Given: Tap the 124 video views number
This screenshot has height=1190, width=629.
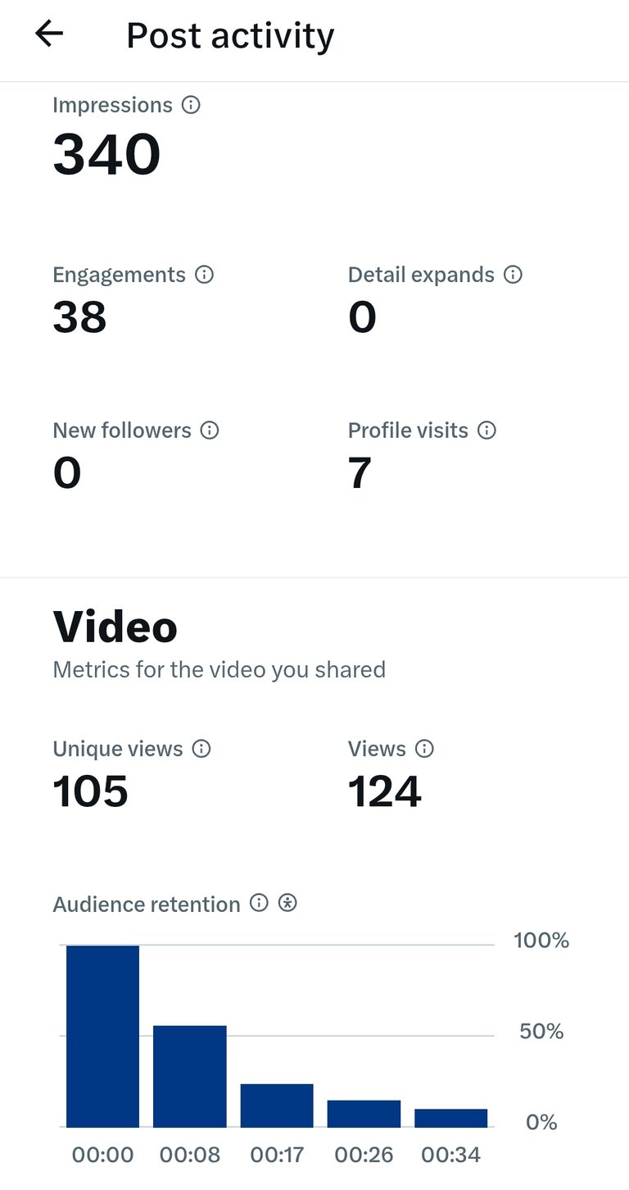Looking at the screenshot, I should (385, 791).
